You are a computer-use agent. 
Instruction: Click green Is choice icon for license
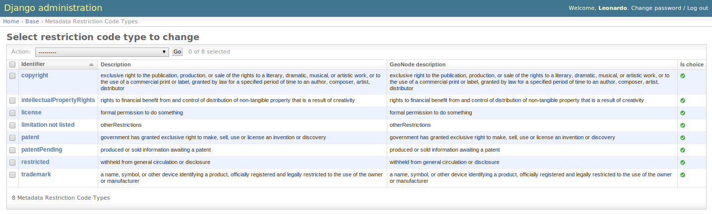pos(683,113)
